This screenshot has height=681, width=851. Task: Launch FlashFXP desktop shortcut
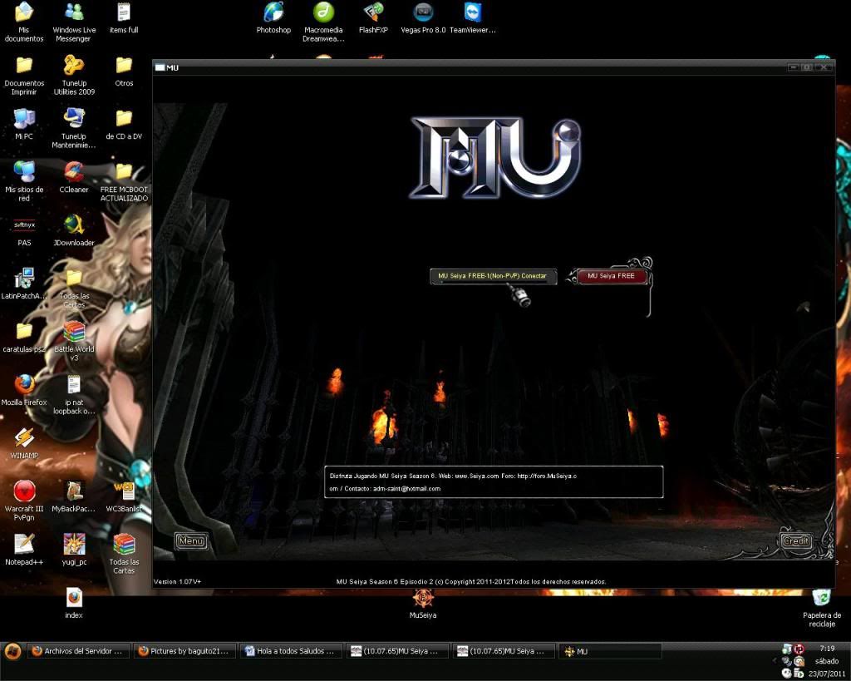point(373,18)
